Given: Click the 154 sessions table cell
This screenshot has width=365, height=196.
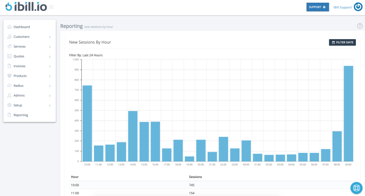Looking at the screenshot, I should [x=192, y=193].
